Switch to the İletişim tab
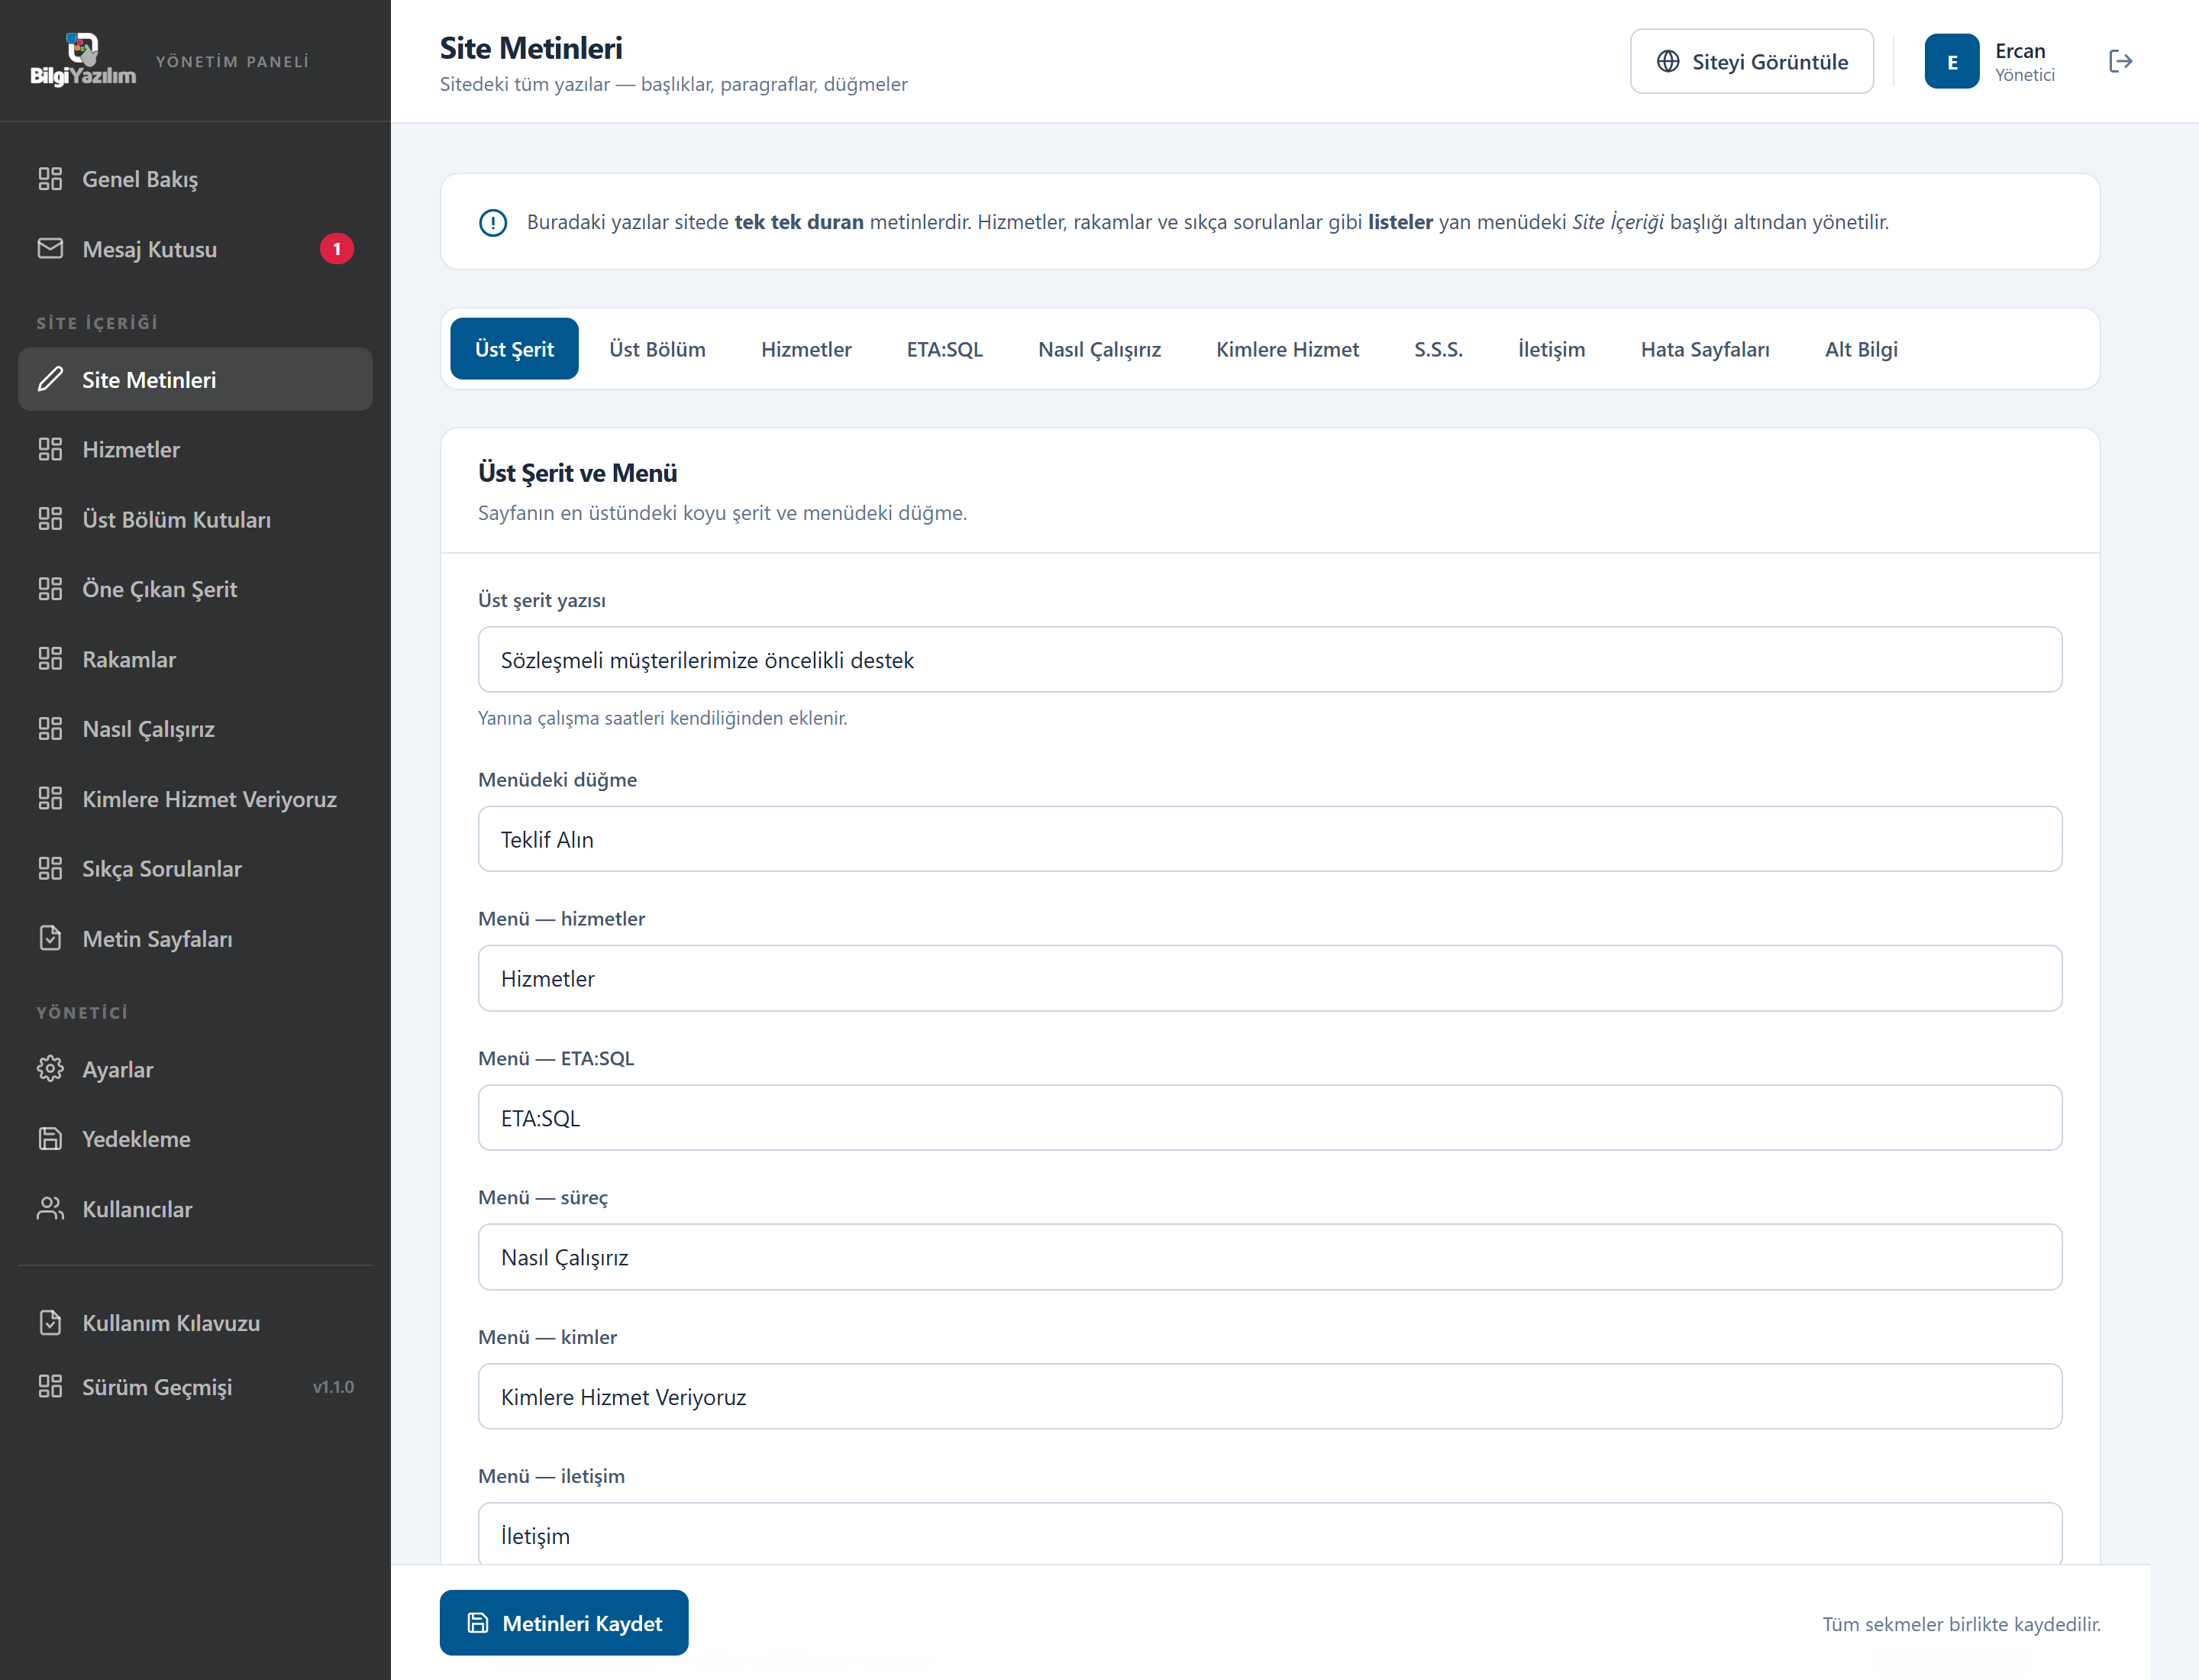The image size is (2199, 1680). (x=1551, y=349)
